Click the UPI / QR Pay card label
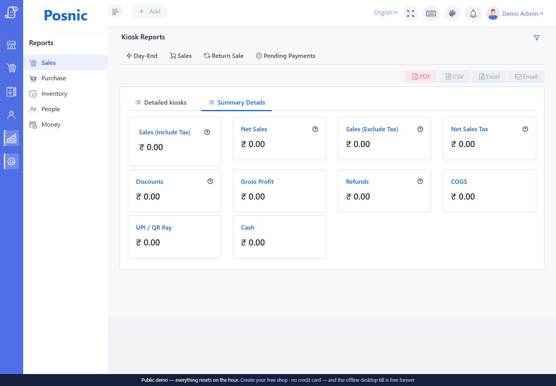Screen dimensions: 556x386 (x=154, y=227)
